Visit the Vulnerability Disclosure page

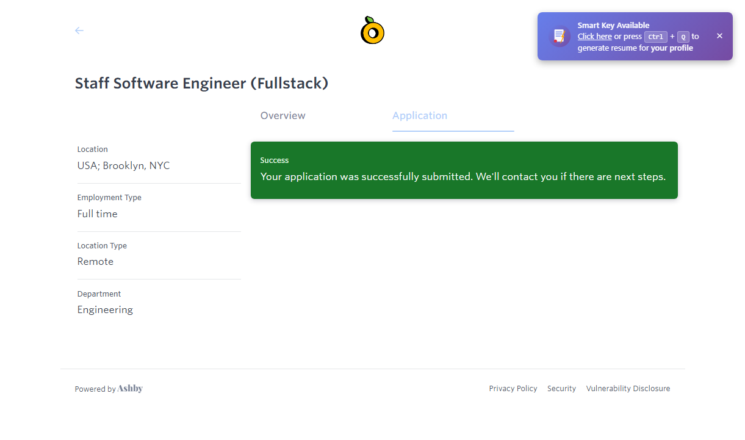[x=628, y=389]
